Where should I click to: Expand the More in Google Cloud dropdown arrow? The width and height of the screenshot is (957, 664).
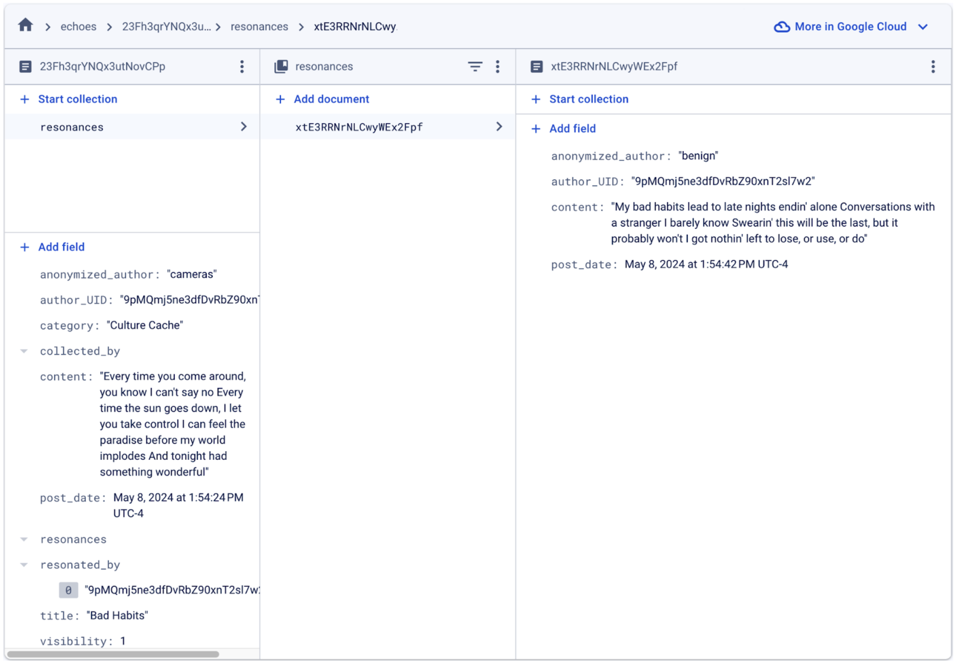pyautogui.click(x=922, y=27)
